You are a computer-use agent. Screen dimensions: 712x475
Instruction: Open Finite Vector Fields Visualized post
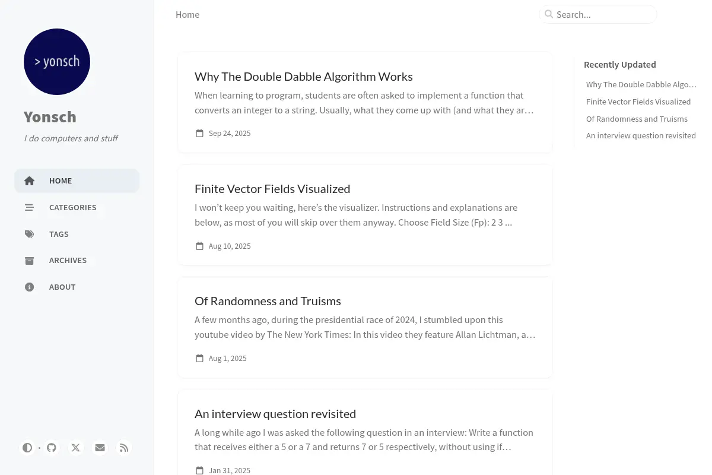[x=272, y=189]
